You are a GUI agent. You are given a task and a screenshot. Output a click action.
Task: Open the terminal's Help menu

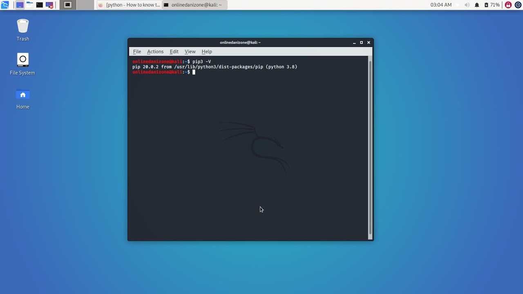pyautogui.click(x=207, y=51)
